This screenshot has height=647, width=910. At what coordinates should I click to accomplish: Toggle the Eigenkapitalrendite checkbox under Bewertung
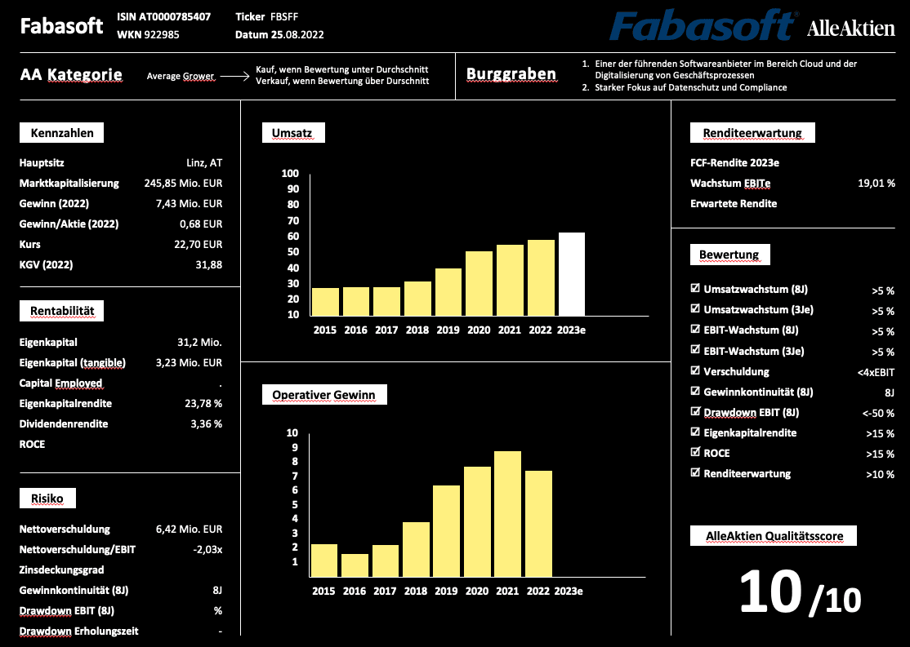pyautogui.click(x=695, y=432)
